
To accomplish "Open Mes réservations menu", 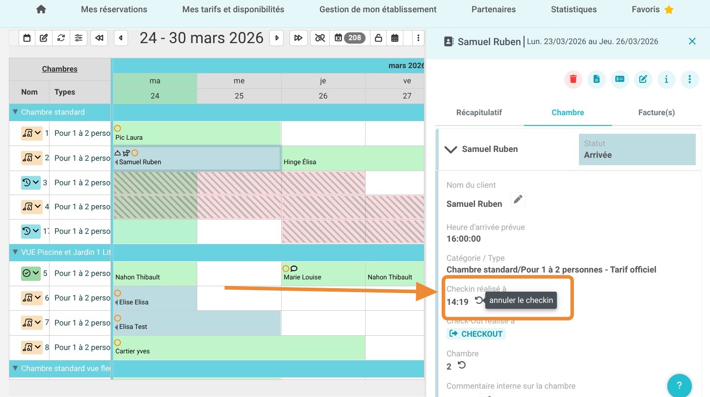I will pos(114,9).
